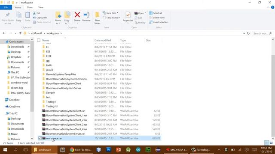Switch to the Share ribbon tab
This screenshot has width=275, height=154.
(30, 7)
